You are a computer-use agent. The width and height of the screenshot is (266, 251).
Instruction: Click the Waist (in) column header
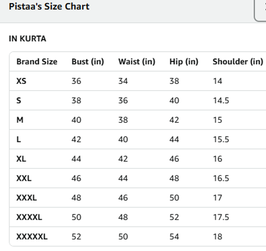137,62
